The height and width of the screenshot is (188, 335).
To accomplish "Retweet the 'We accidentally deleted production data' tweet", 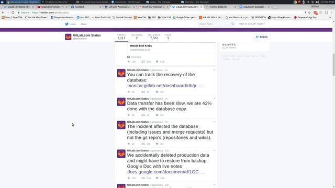I will [143, 178].
